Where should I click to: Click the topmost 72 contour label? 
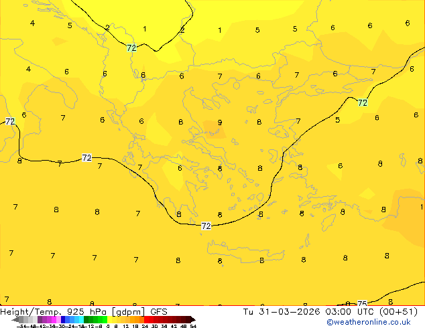point(131,48)
